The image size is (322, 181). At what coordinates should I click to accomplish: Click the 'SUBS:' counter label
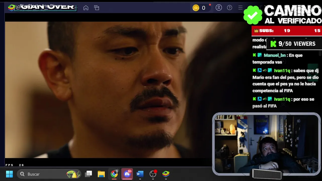266,31
